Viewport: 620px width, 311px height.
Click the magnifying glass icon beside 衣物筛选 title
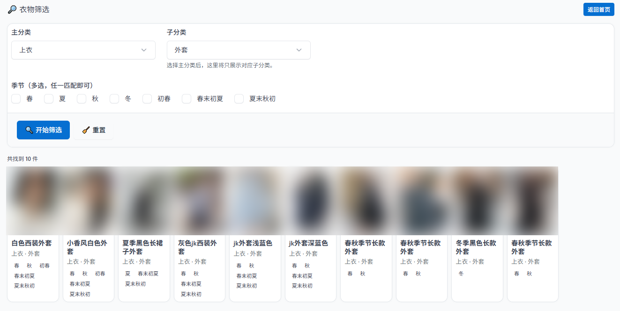tap(11, 9)
